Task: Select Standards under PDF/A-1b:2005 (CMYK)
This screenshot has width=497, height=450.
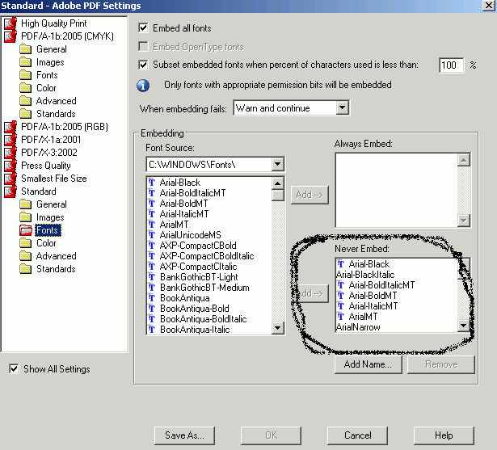Action: tap(56, 114)
